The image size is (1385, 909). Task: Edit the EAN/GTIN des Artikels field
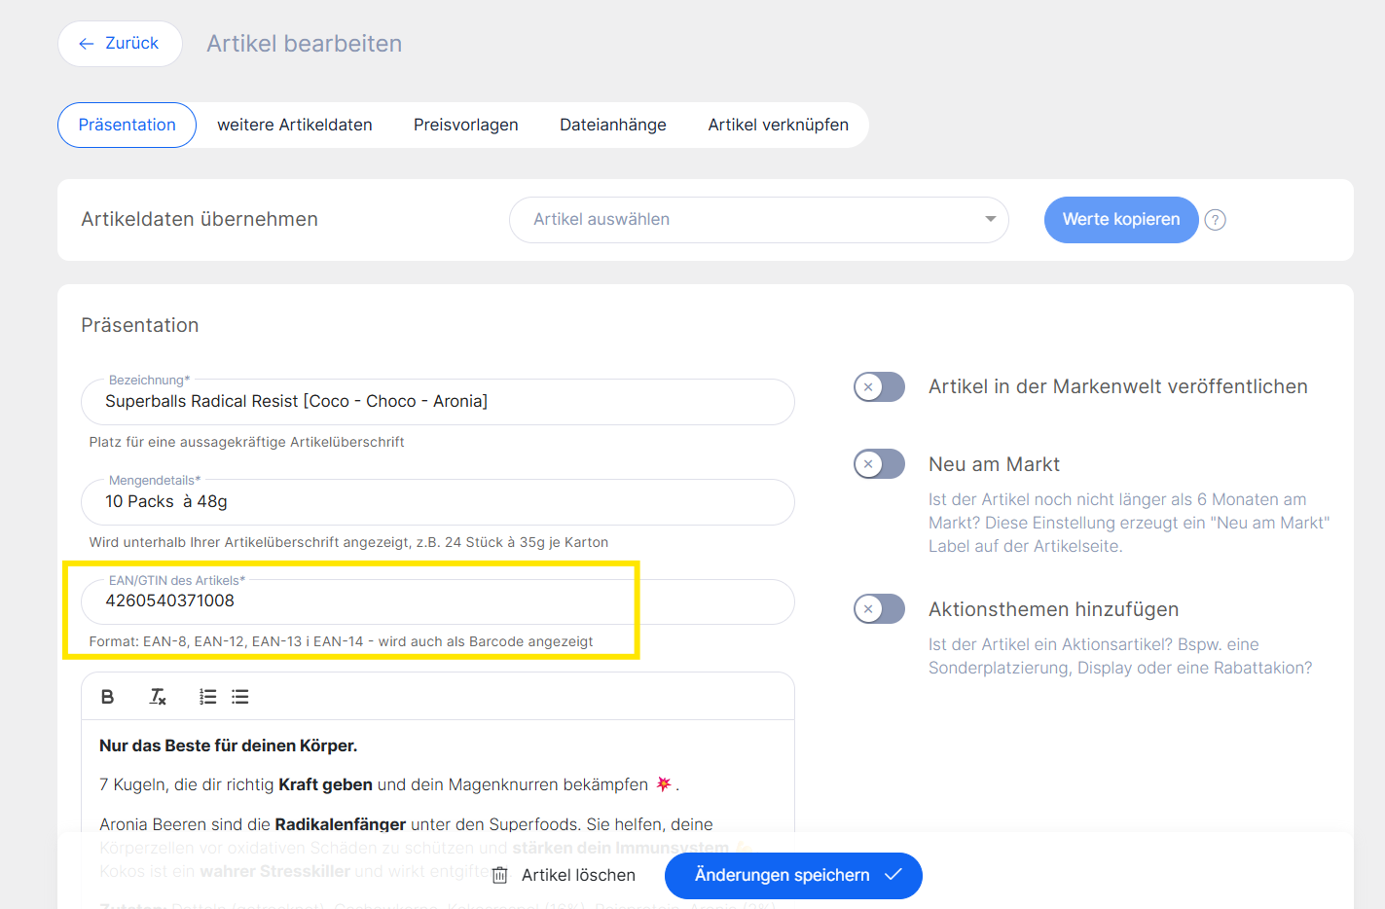(438, 601)
